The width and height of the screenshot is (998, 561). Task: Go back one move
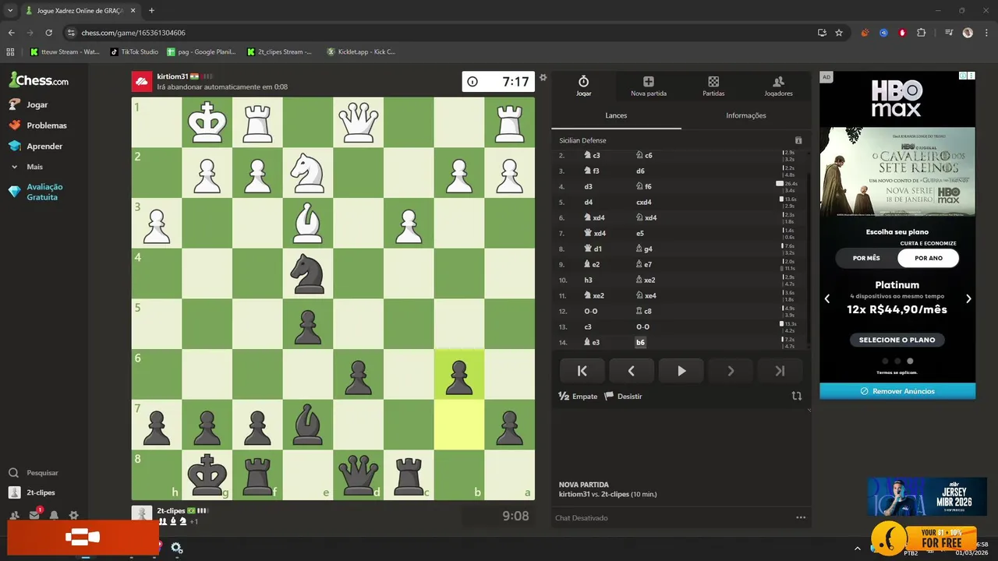point(632,371)
